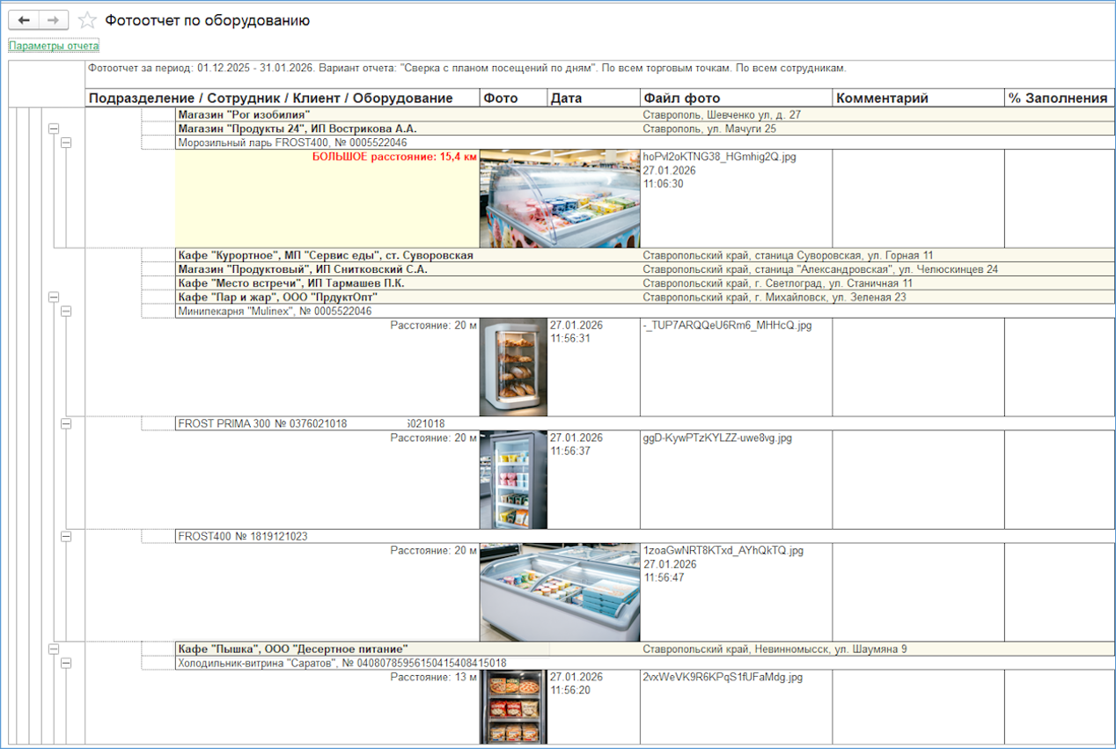The image size is (1116, 749).
Task: Collapse the Магазин "Продукты 24" group
Action: tap(53, 129)
